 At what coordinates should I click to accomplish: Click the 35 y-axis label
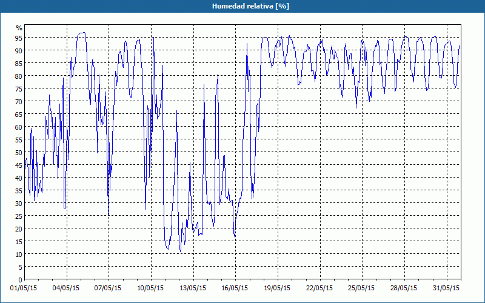pyautogui.click(x=19, y=190)
